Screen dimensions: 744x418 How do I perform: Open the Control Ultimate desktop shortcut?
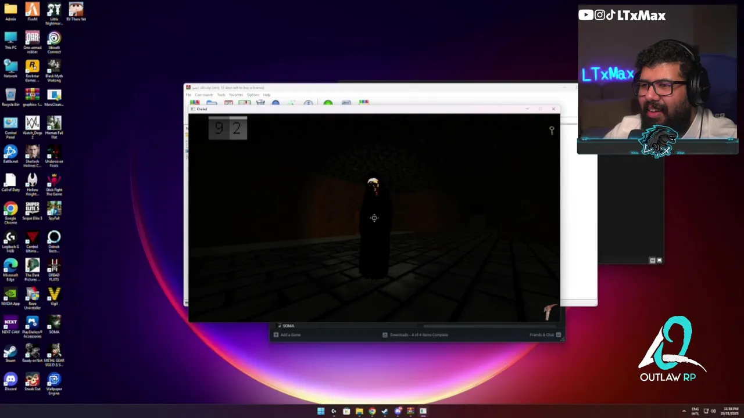coord(32,241)
